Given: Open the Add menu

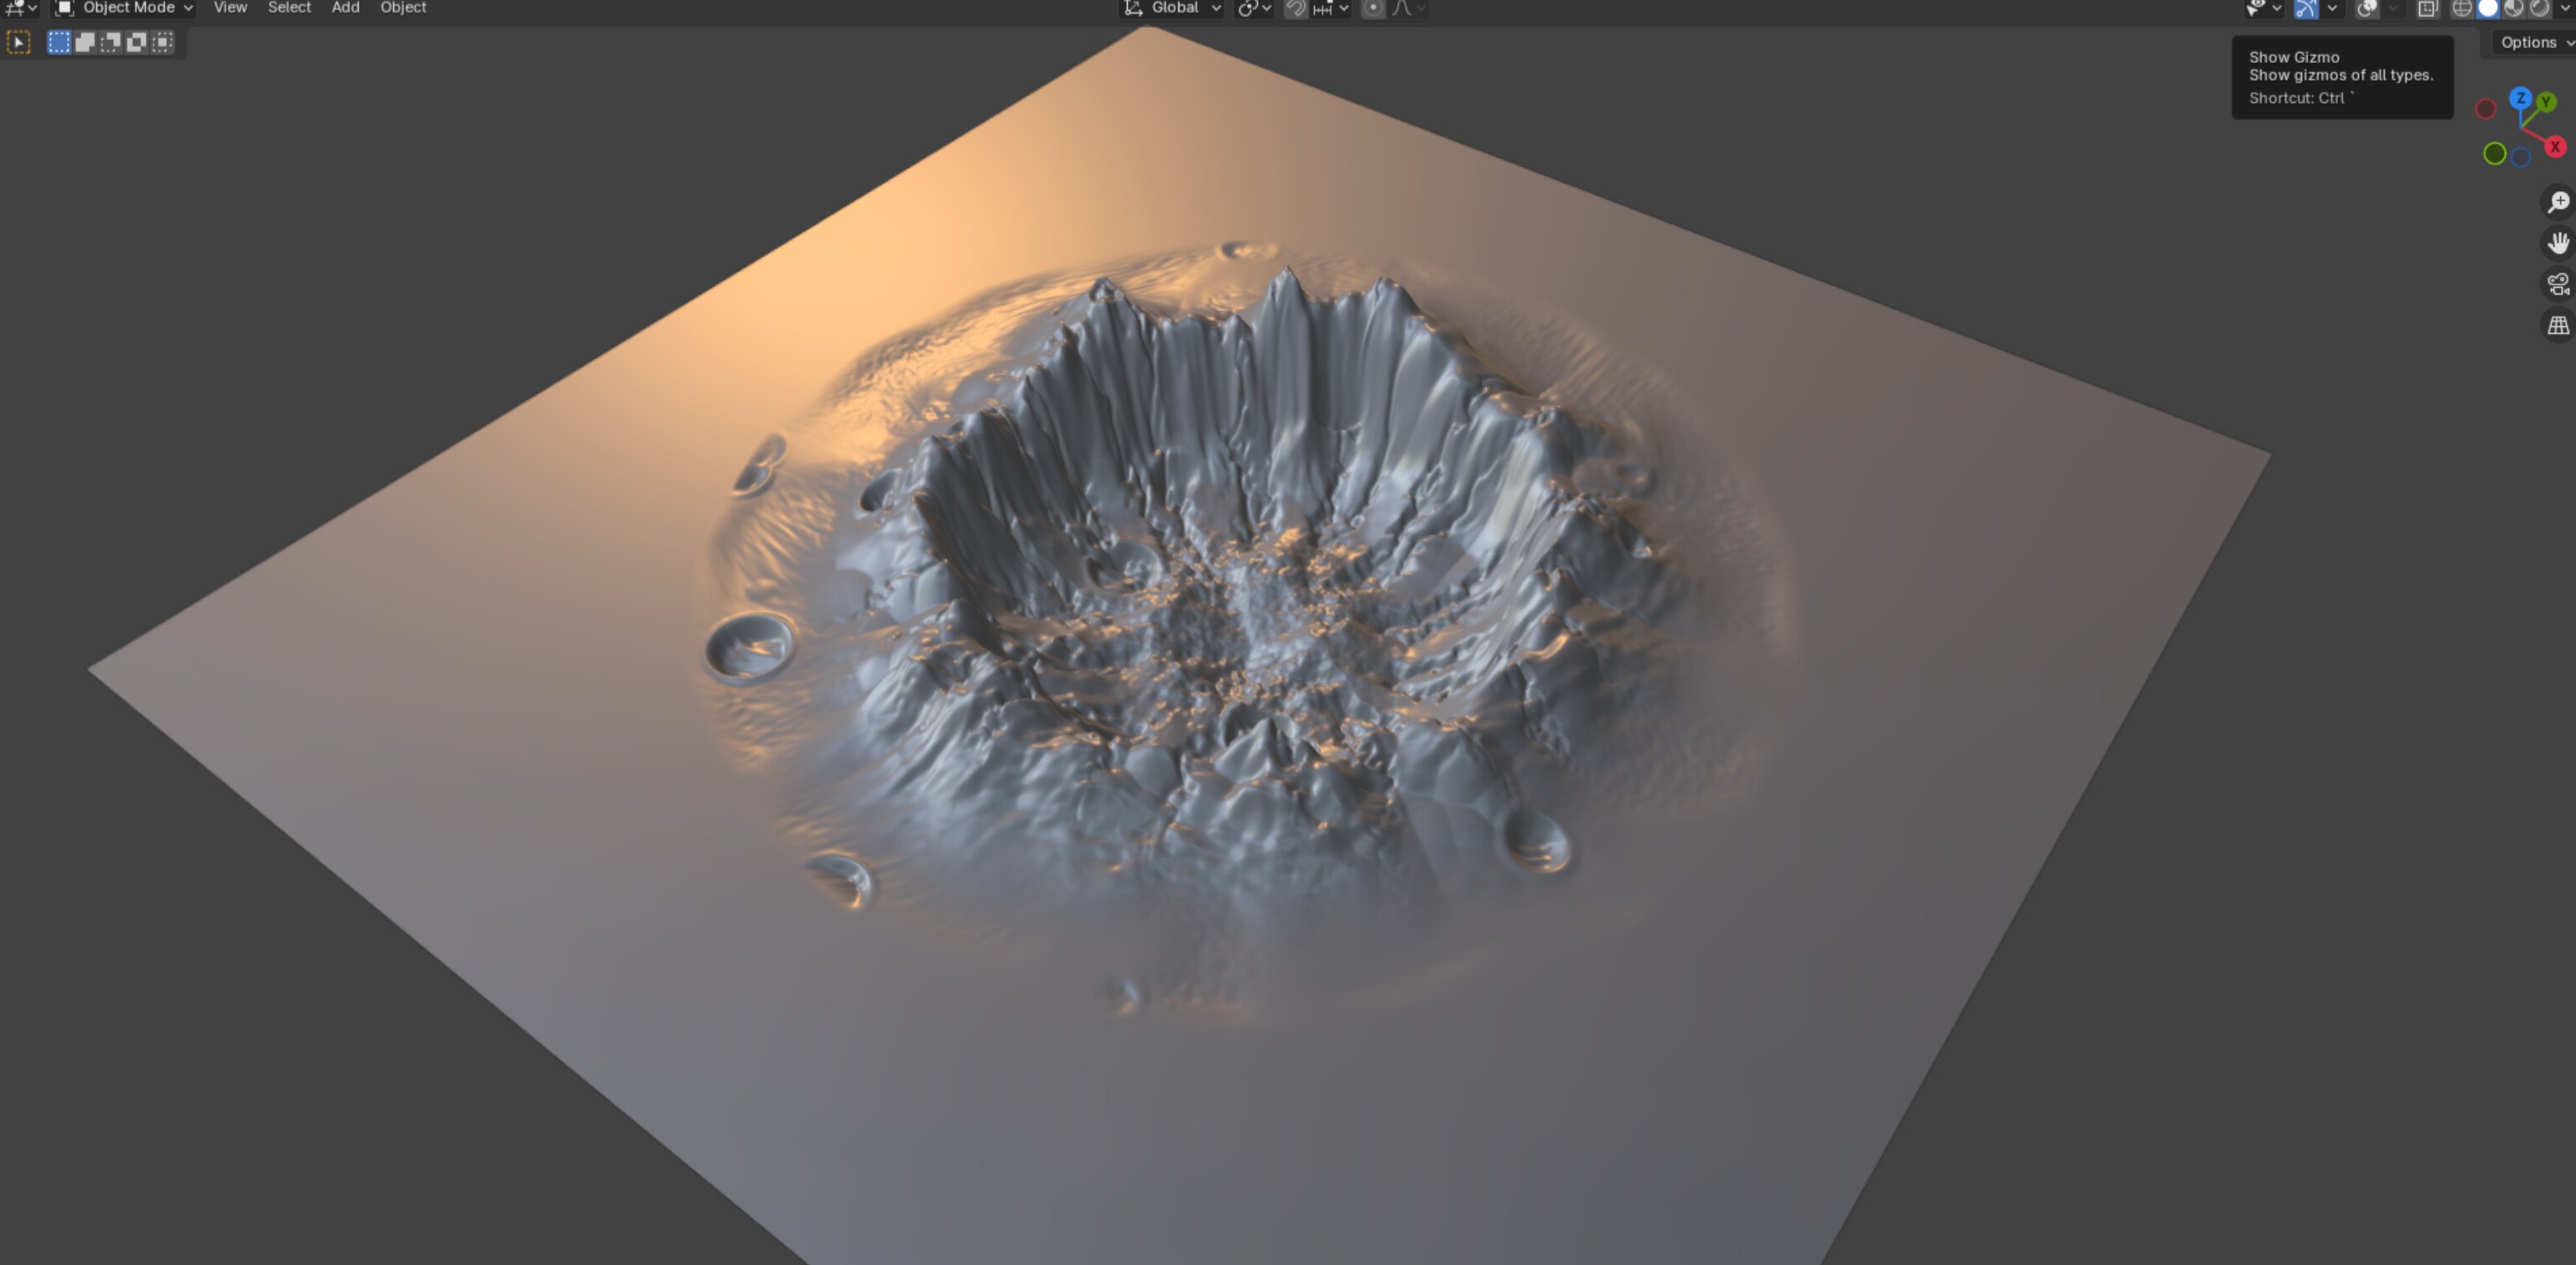Looking at the screenshot, I should [x=345, y=8].
